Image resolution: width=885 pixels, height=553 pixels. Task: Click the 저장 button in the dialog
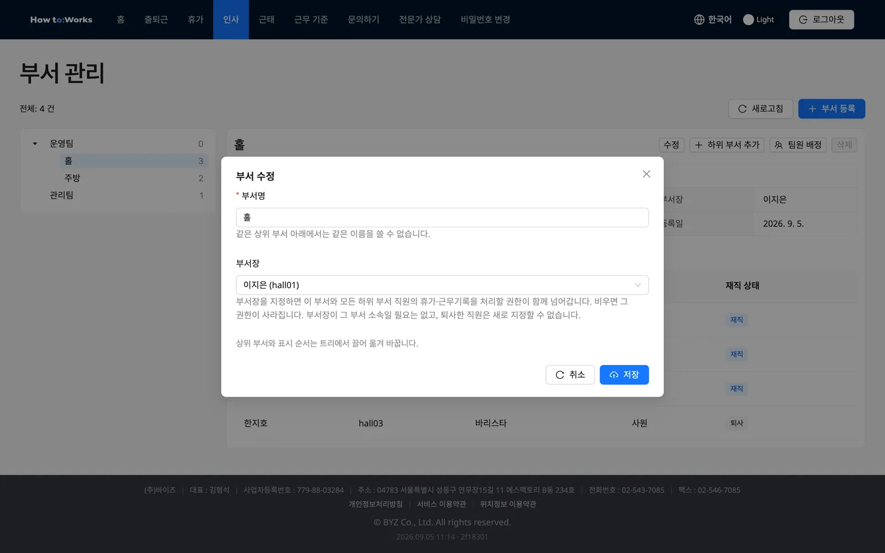click(x=624, y=375)
